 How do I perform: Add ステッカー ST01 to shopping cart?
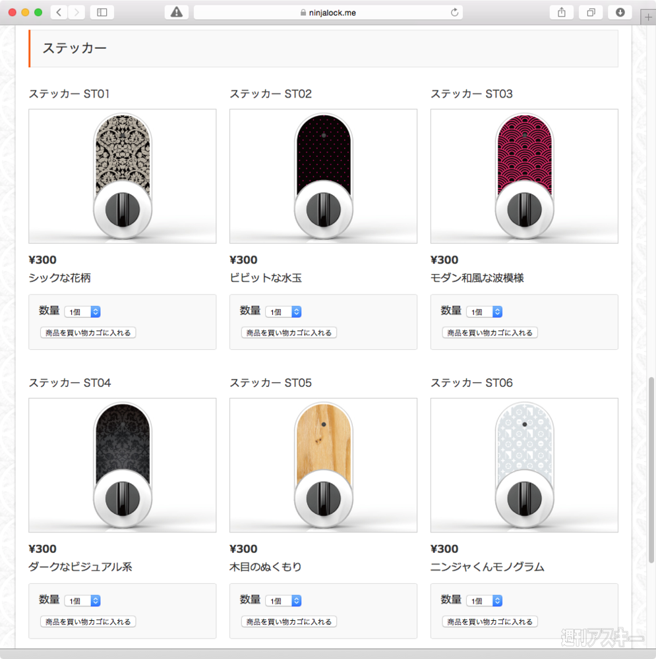pyautogui.click(x=88, y=333)
